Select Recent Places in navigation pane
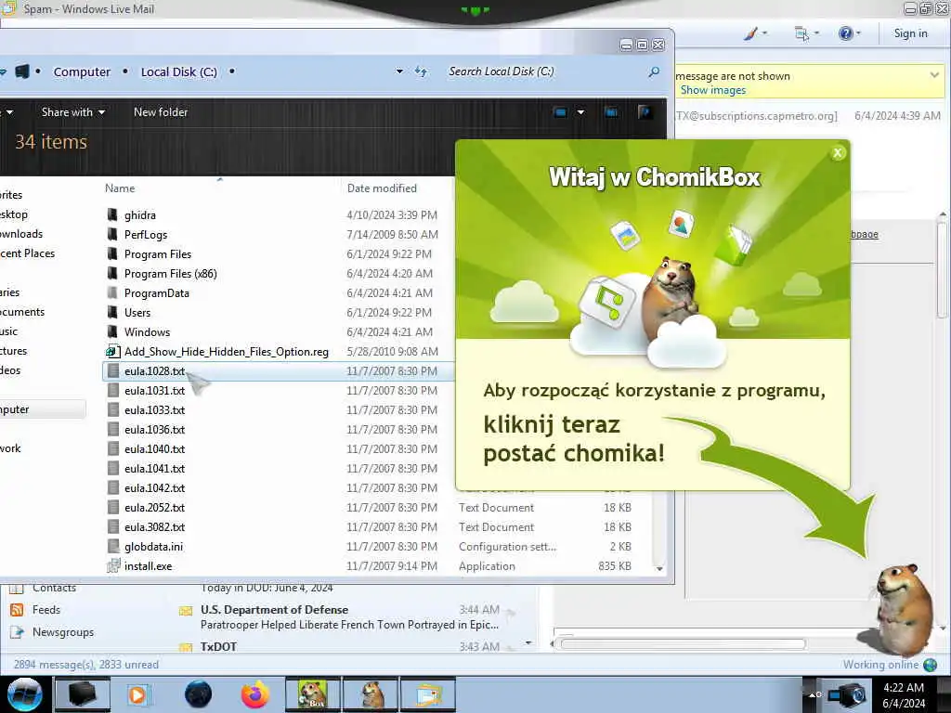 click(x=27, y=253)
